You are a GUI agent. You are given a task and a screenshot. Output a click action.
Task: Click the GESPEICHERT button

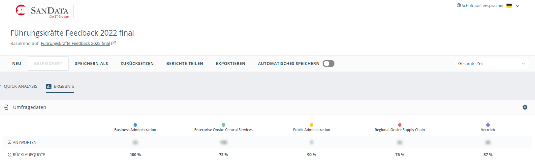[48, 63]
